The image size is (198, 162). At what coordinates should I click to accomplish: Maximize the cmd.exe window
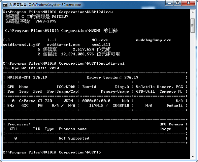click(178, 3)
